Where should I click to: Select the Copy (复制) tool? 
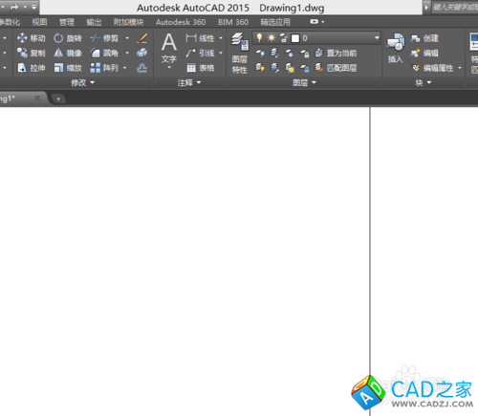pyautogui.click(x=31, y=53)
